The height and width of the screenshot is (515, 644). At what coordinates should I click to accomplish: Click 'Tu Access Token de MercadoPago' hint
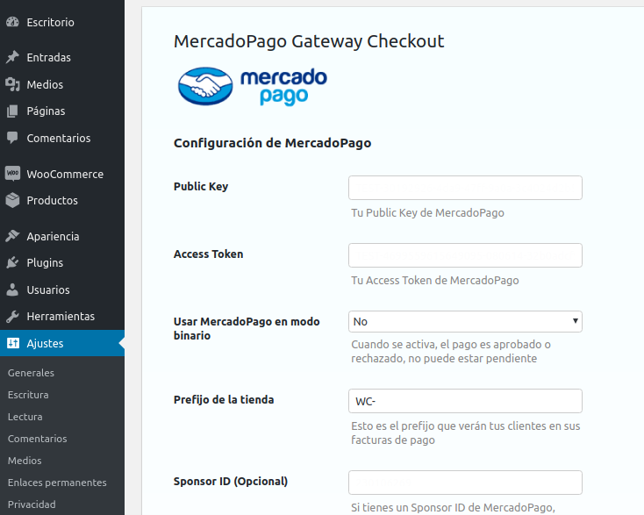coord(435,280)
